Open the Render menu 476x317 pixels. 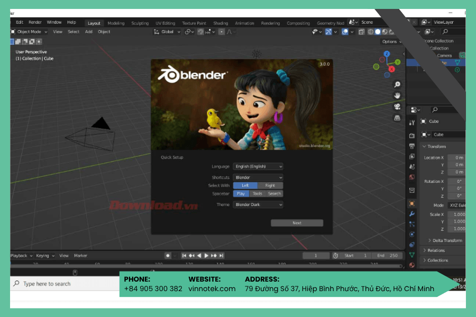pos(35,22)
